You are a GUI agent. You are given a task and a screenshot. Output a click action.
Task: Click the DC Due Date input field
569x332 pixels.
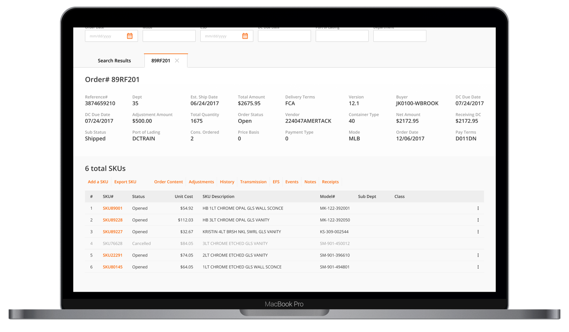[284, 36]
